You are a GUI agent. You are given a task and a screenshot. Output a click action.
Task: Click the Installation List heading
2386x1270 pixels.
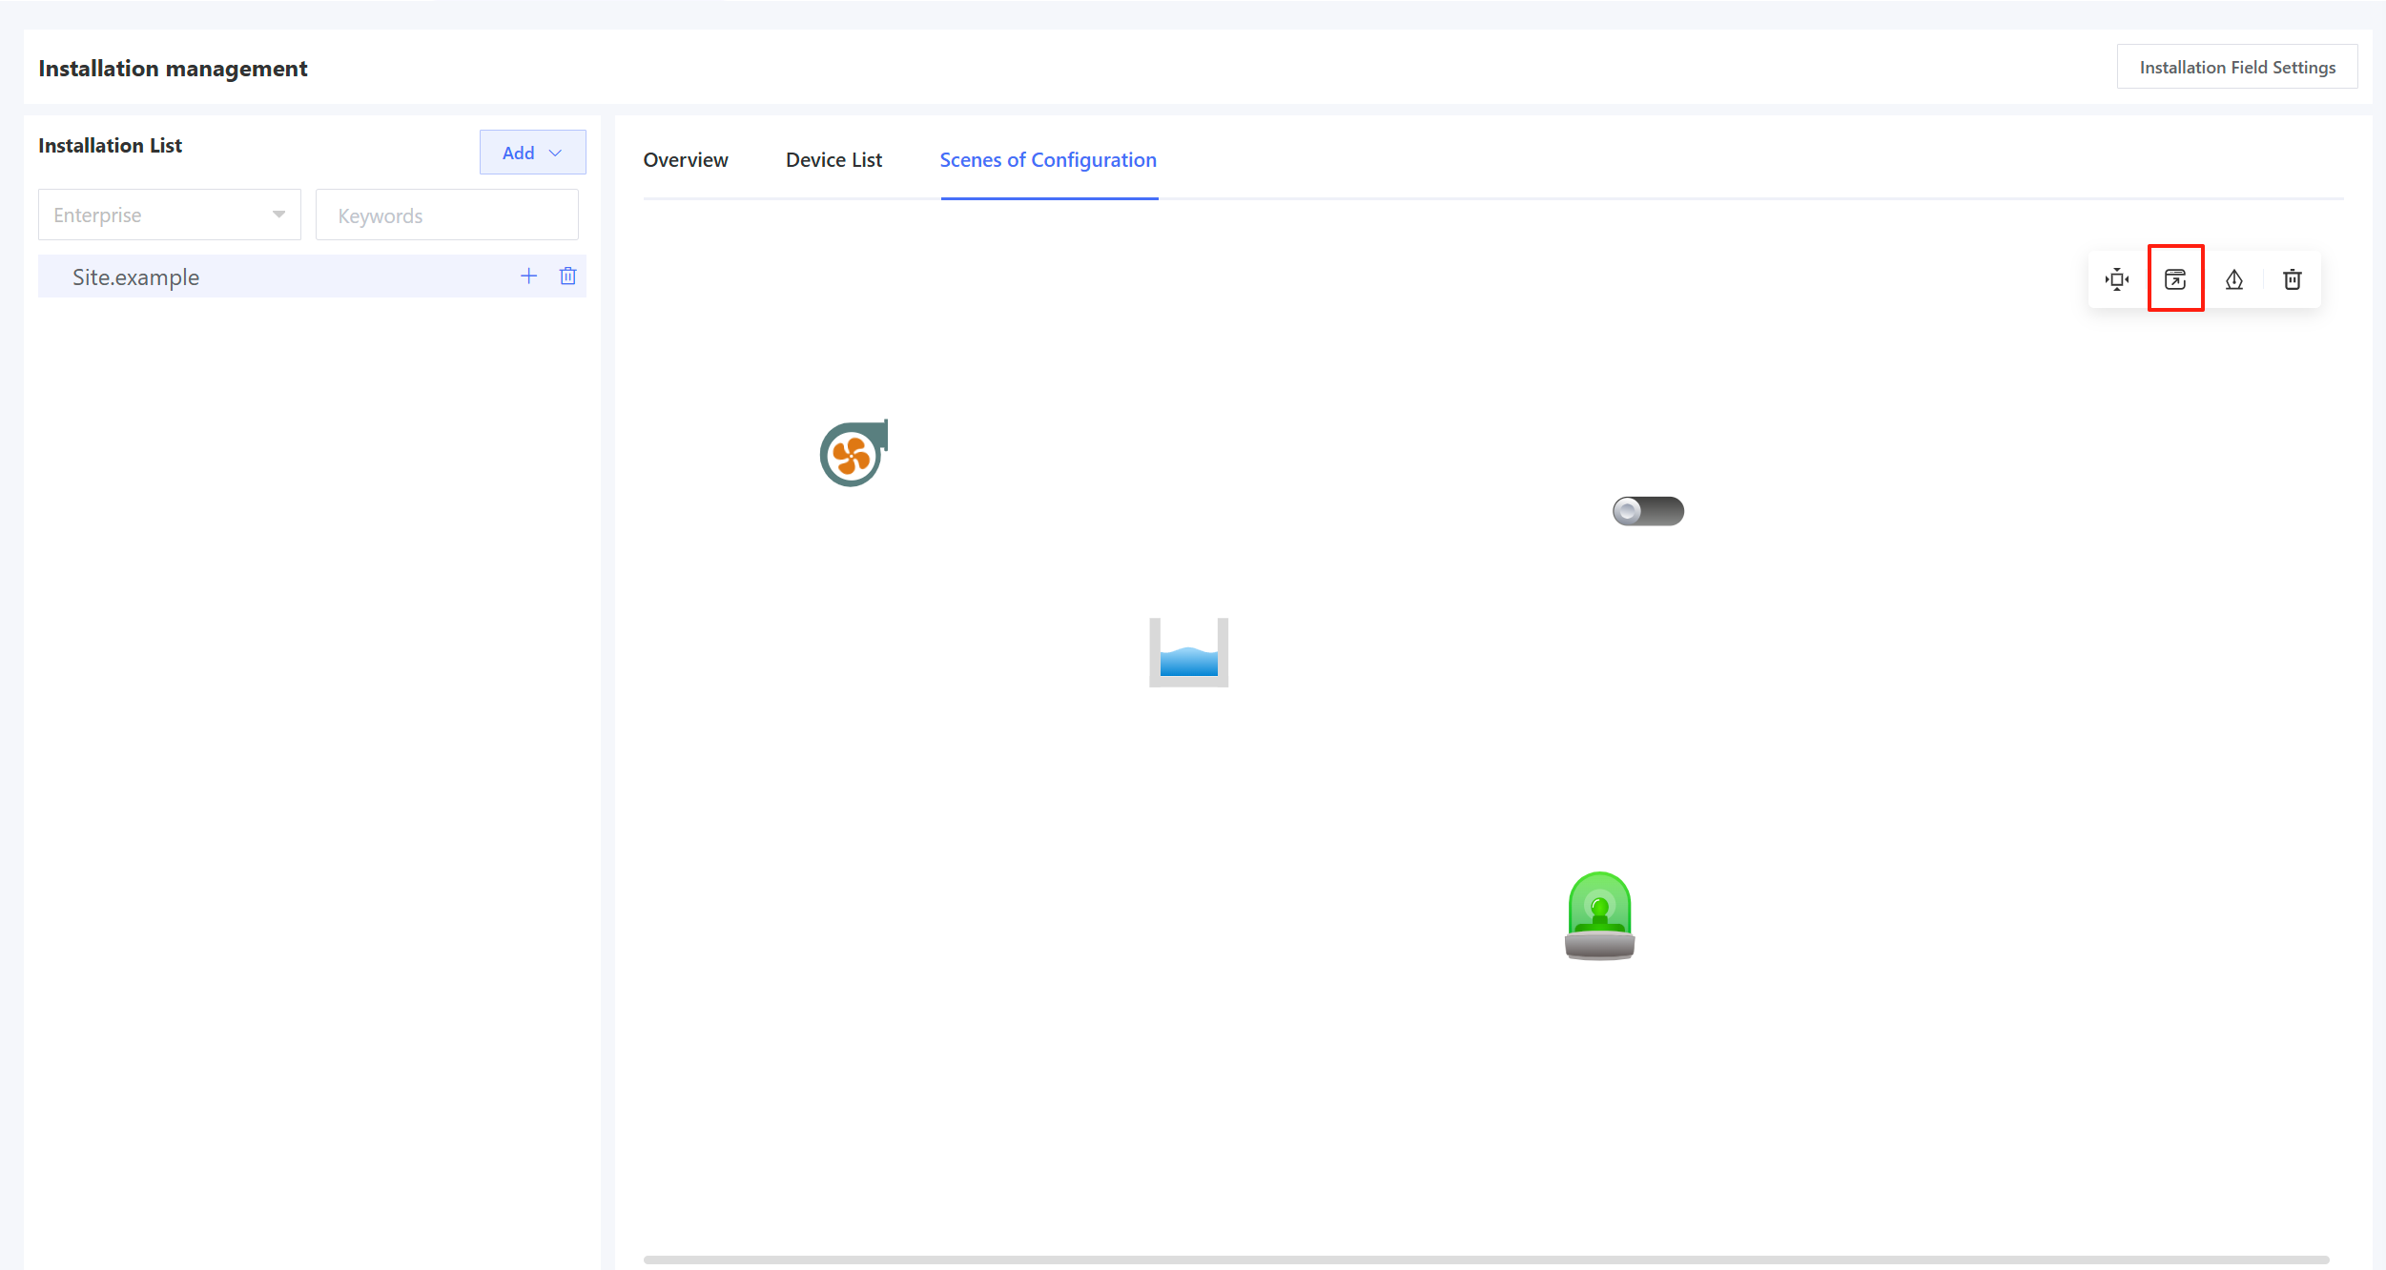[110, 146]
